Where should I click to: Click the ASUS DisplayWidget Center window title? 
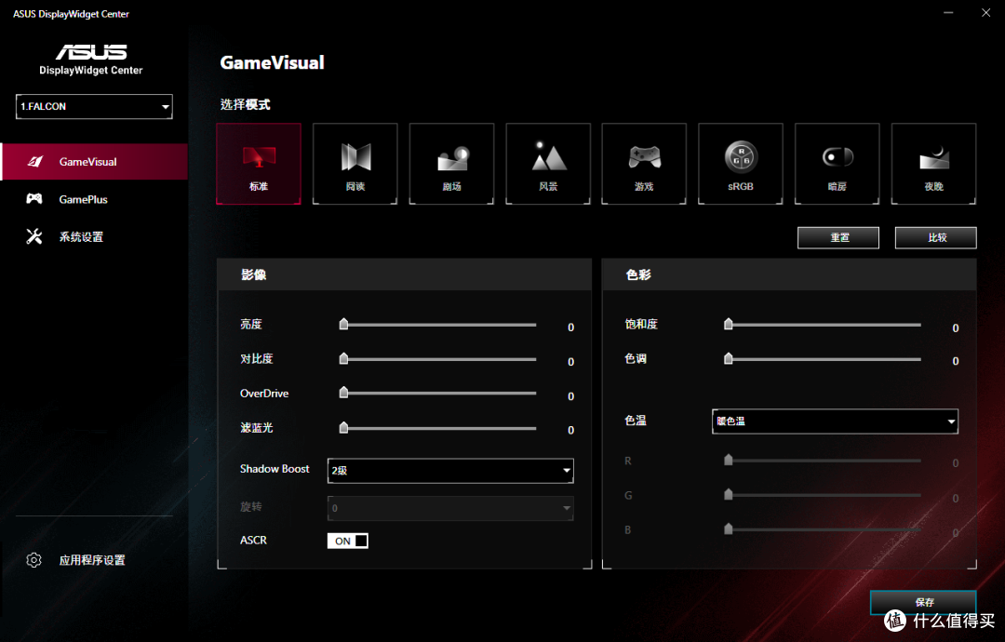click(71, 13)
